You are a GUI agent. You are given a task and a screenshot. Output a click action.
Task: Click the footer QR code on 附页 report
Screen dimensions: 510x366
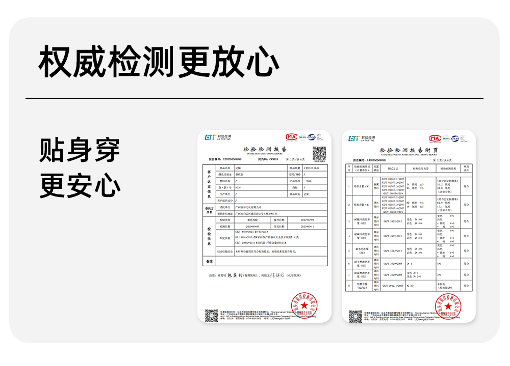[x=355, y=317]
